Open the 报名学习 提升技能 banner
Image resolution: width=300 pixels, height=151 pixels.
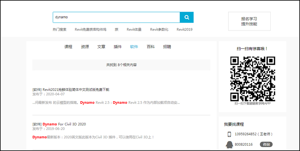pyautogui.click(x=249, y=21)
